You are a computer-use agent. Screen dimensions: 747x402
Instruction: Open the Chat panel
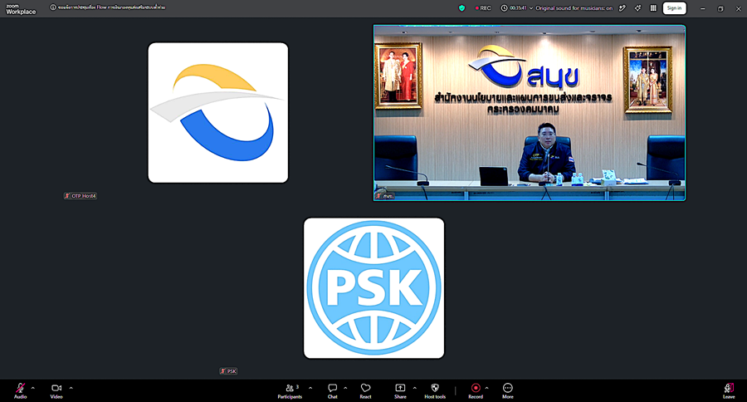click(x=333, y=390)
